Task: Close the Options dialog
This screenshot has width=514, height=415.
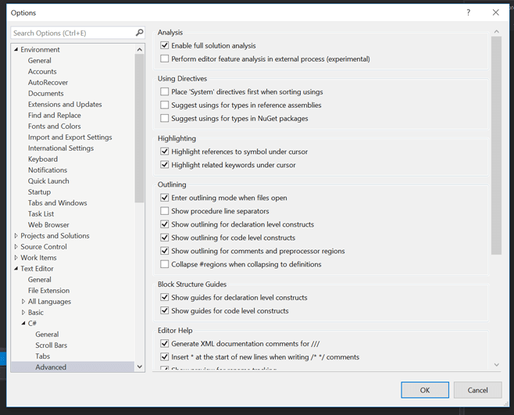Action: coord(495,13)
